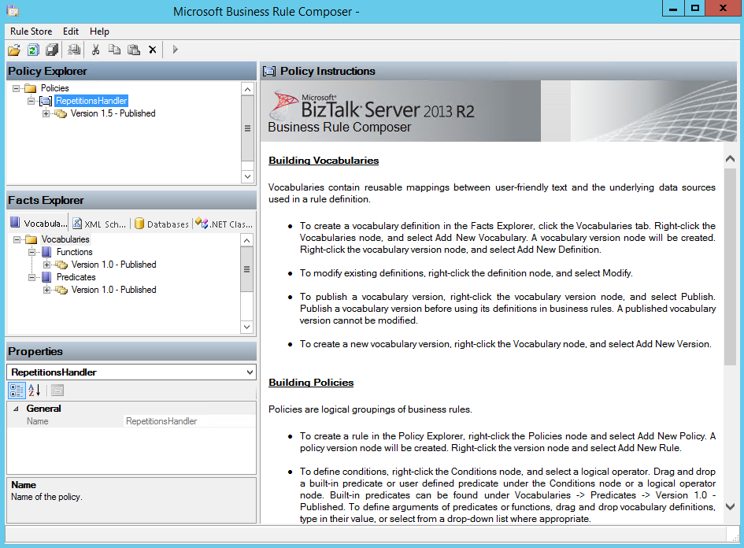Image resolution: width=744 pixels, height=548 pixels.
Task: Click the Paste clipboard icon
Action: pos(133,50)
